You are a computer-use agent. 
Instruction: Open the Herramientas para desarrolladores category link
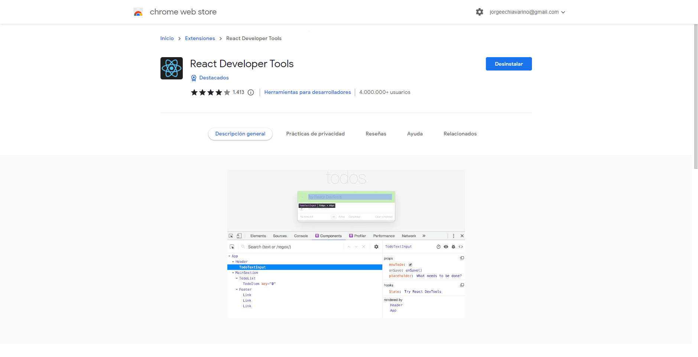click(x=308, y=92)
